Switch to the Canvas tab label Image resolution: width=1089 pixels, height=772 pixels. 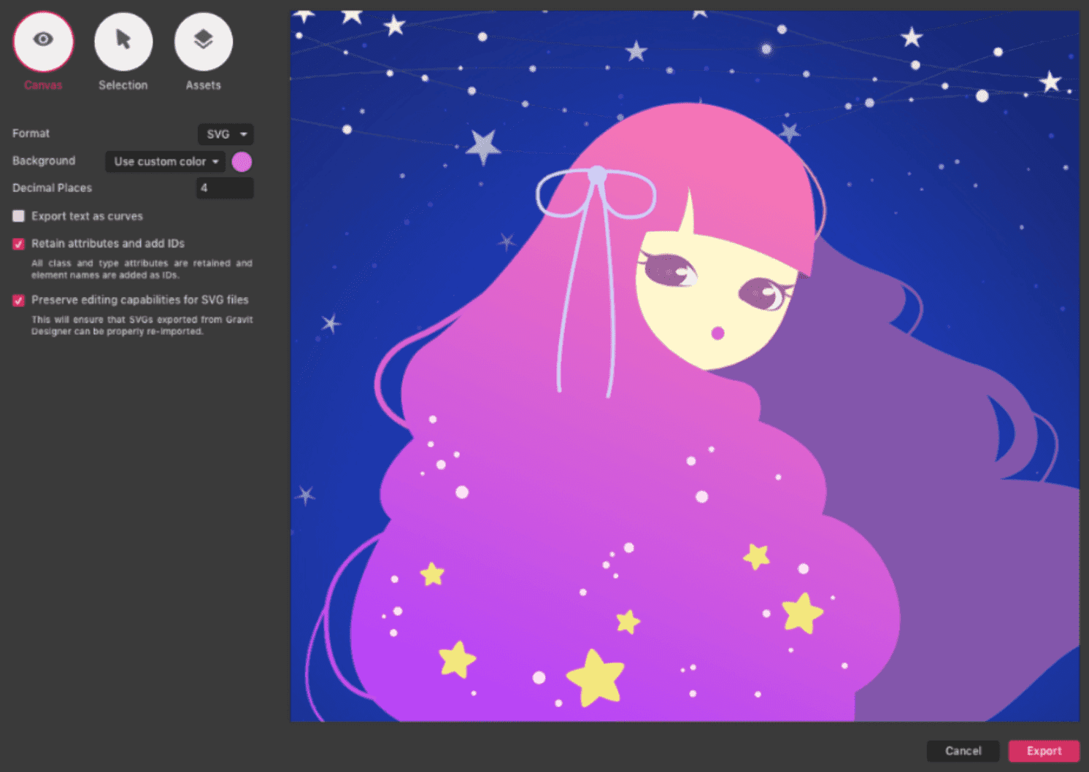click(x=43, y=85)
